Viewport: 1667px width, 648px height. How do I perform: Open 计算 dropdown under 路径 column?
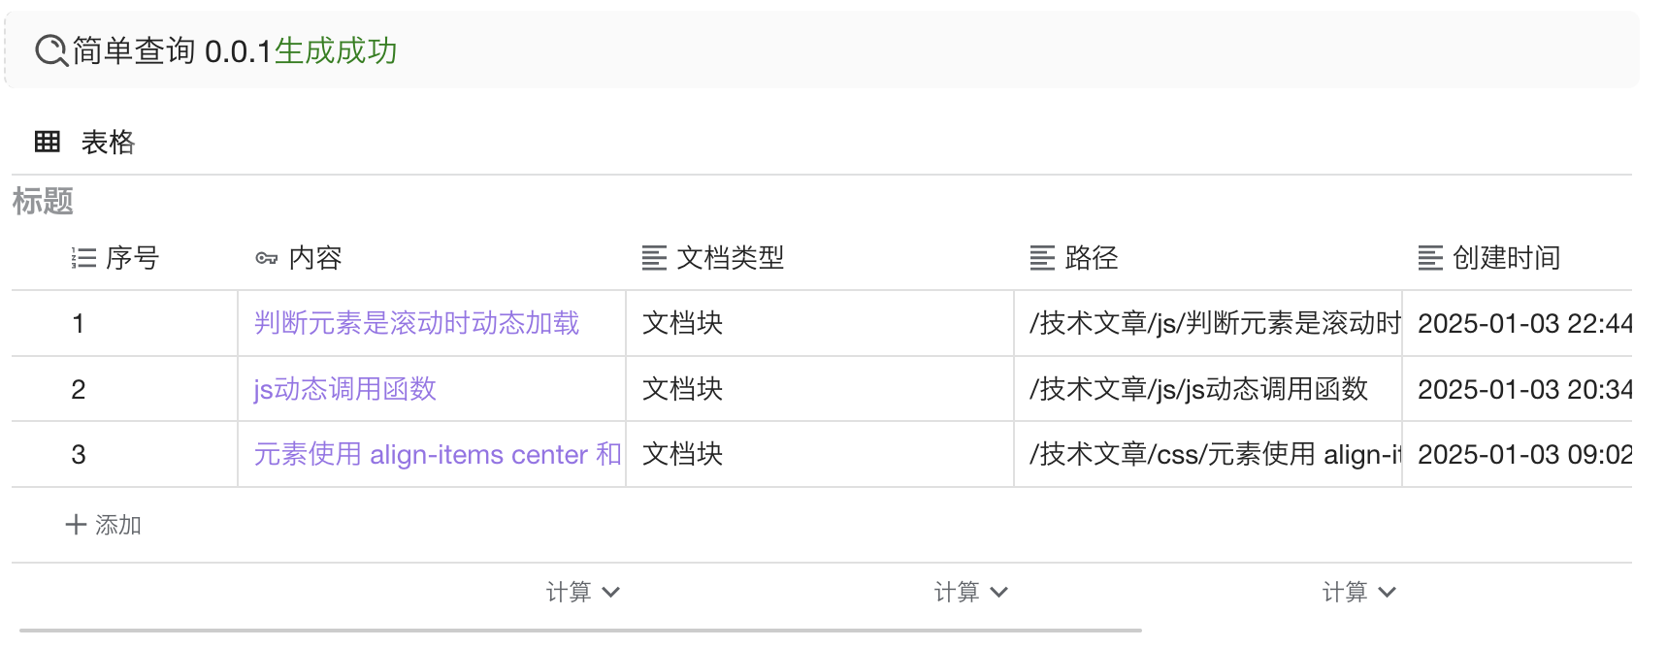pos(1358,592)
